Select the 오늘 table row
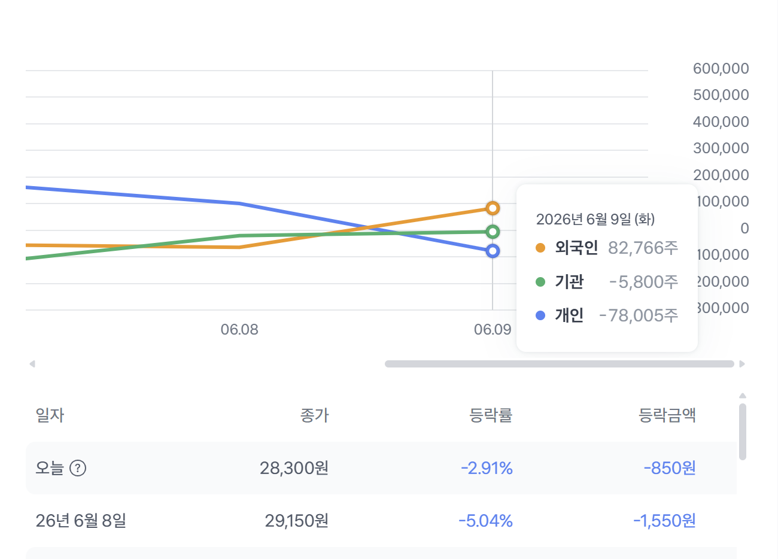Image resolution: width=778 pixels, height=559 pixels. (x=381, y=468)
